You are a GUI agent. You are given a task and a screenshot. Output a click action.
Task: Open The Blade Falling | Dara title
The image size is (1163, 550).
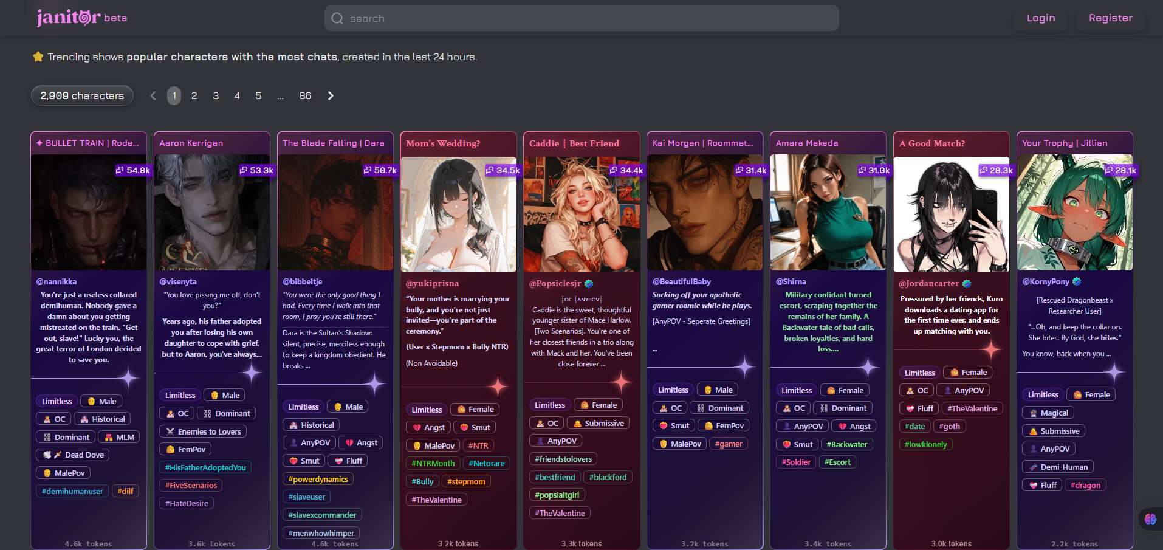(x=334, y=143)
